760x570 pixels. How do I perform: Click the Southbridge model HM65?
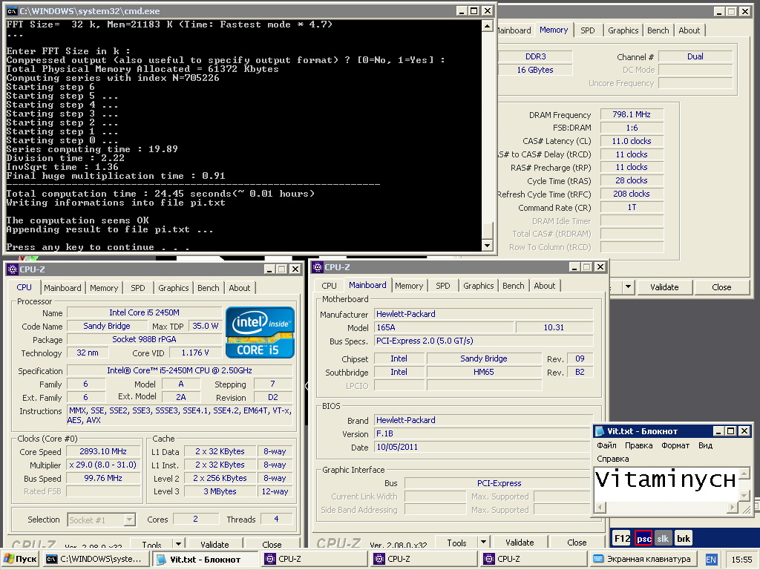(483, 372)
